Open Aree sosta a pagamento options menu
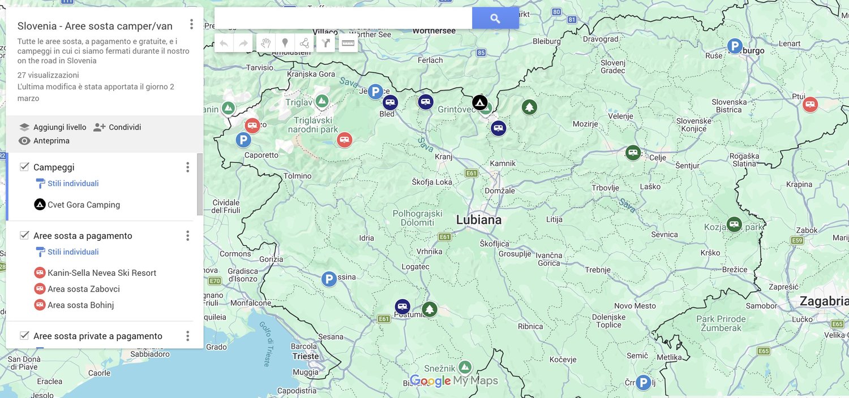Screen dimensions: 849x398 (188, 236)
